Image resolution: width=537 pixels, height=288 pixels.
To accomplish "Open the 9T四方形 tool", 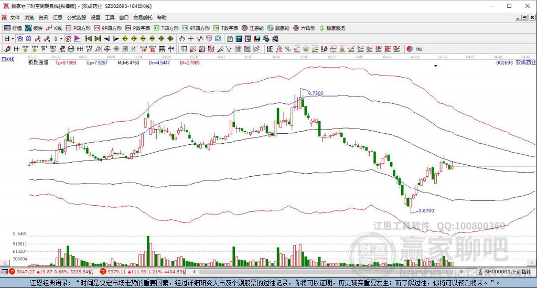I will pyautogui.click(x=196, y=28).
